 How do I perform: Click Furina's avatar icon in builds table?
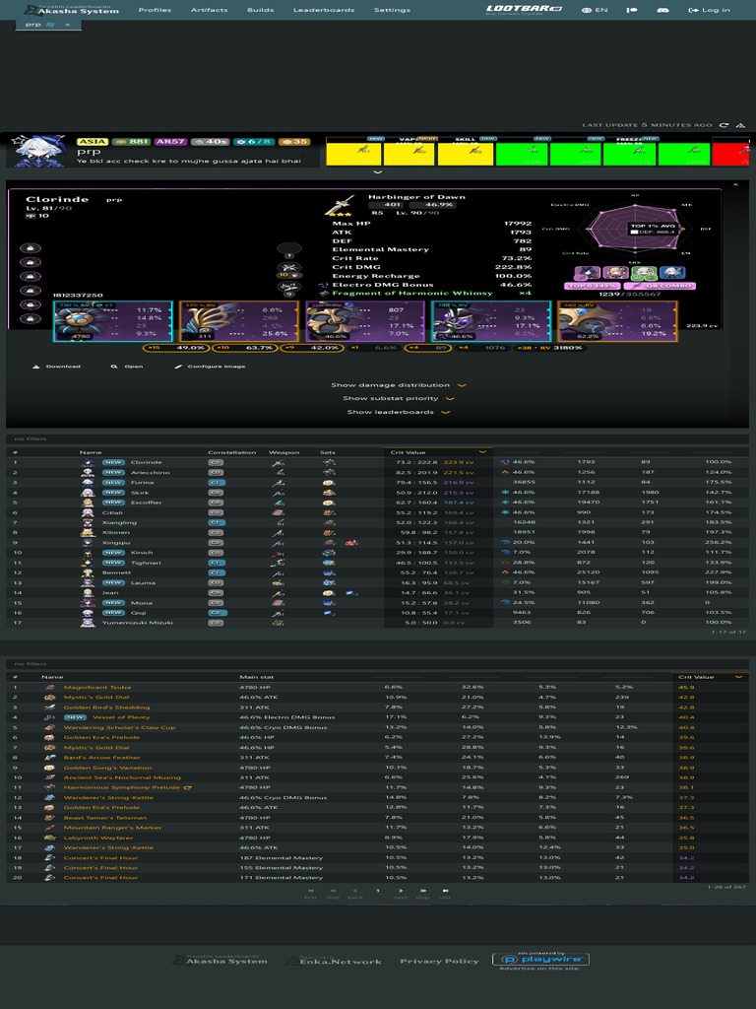coord(88,482)
